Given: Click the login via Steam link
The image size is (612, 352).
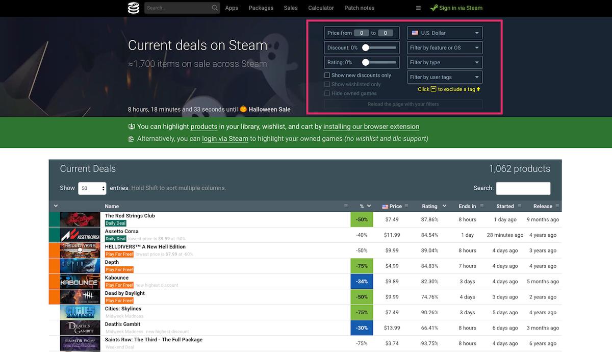Looking at the screenshot, I should coord(225,138).
